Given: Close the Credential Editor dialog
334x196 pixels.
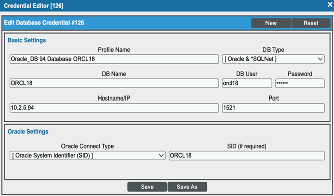Looking at the screenshot, I should [330, 5].
